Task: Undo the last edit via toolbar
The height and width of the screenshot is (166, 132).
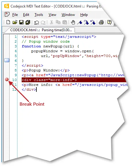Action: point(37,22)
